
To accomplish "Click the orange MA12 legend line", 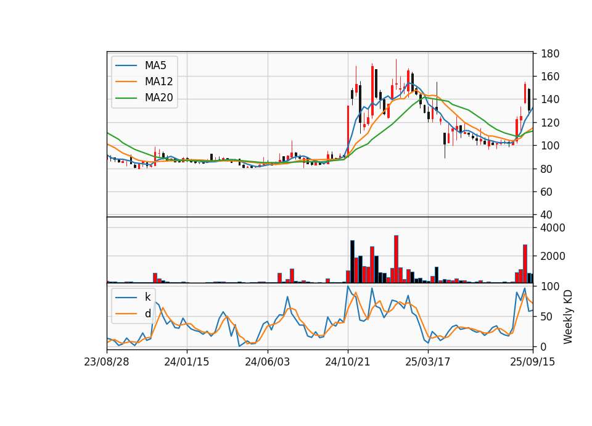I will point(126,81).
